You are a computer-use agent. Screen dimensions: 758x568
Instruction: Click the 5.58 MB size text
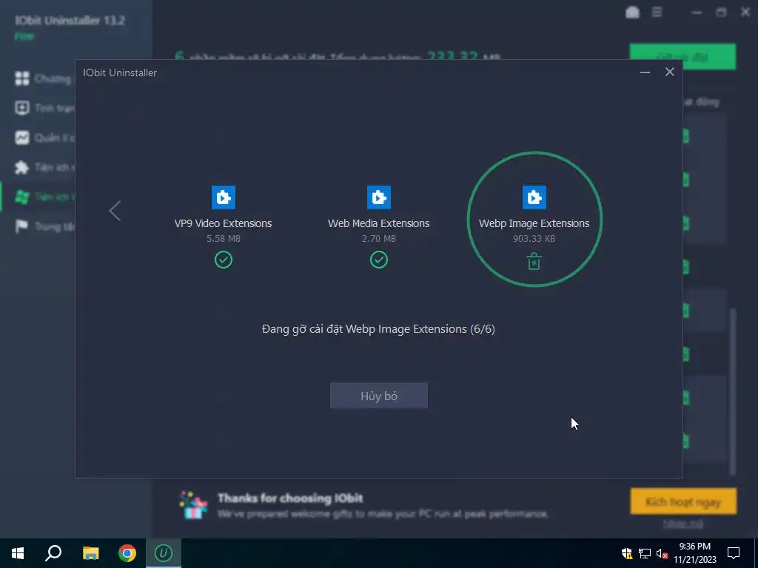(224, 239)
